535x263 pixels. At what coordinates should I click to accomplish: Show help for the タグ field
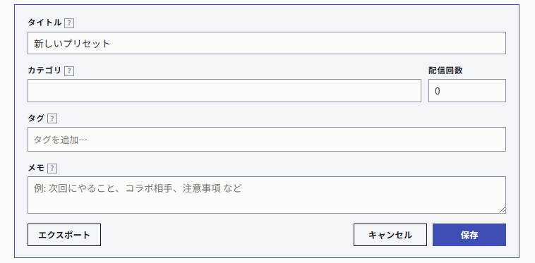tap(52, 118)
